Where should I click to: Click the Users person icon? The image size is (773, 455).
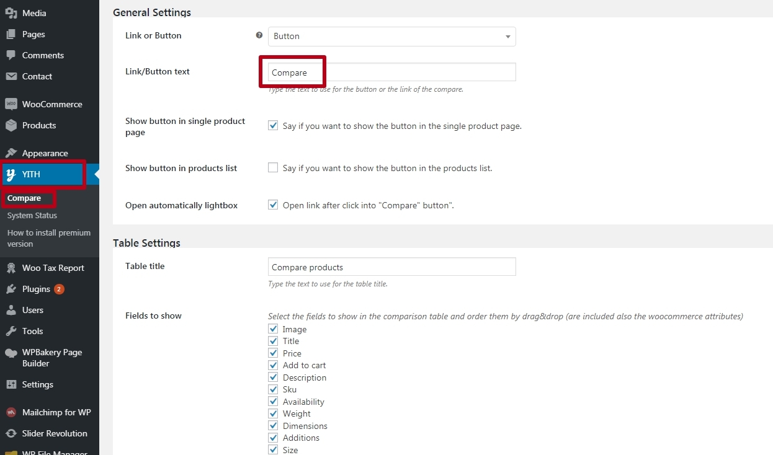point(11,310)
